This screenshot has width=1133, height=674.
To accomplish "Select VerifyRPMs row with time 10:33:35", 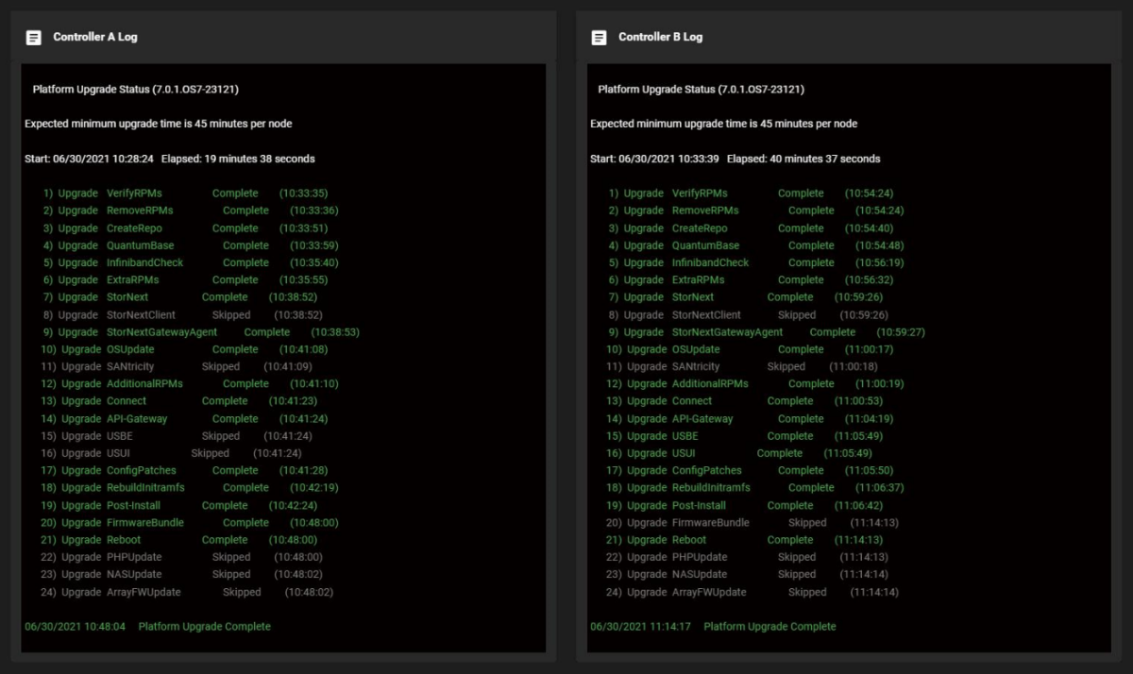I will [x=185, y=194].
